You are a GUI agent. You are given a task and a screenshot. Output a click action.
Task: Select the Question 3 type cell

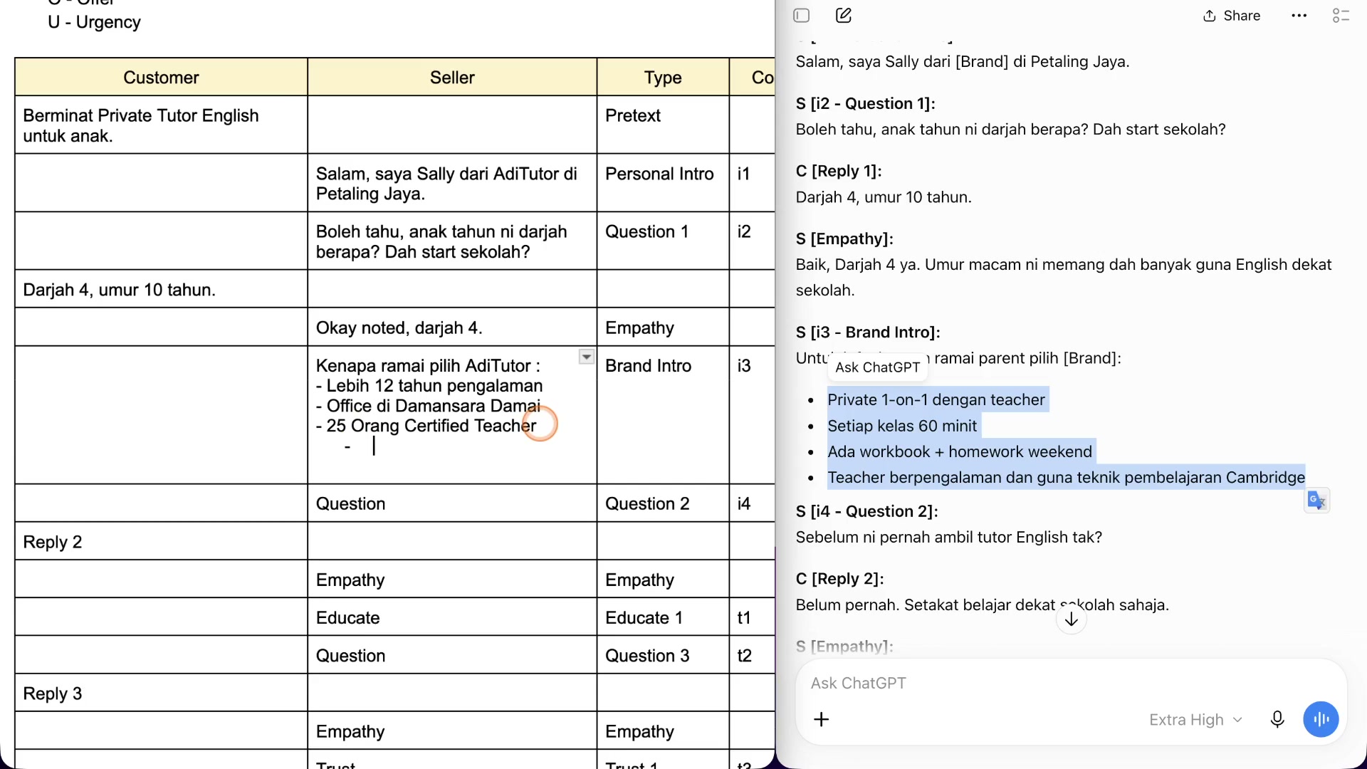[663, 655]
